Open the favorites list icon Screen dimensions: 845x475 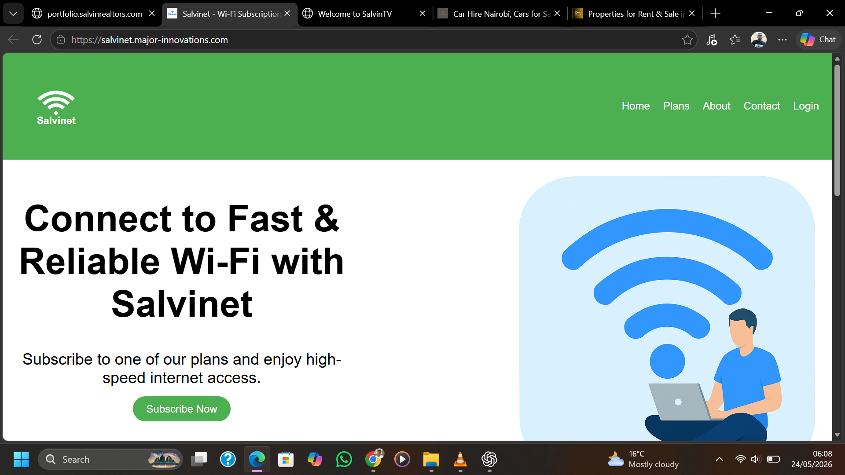click(x=735, y=40)
